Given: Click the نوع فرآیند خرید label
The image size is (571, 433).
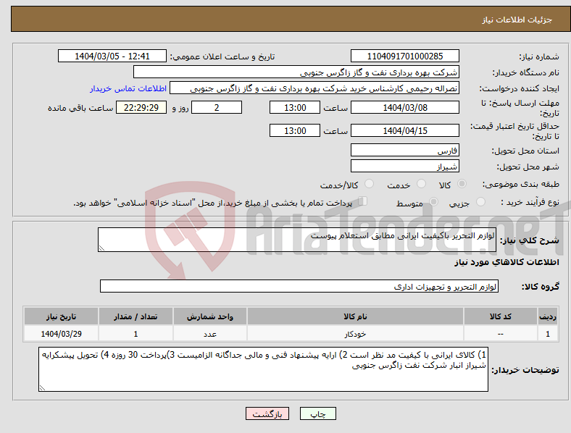Looking at the screenshot, I should point(530,202).
